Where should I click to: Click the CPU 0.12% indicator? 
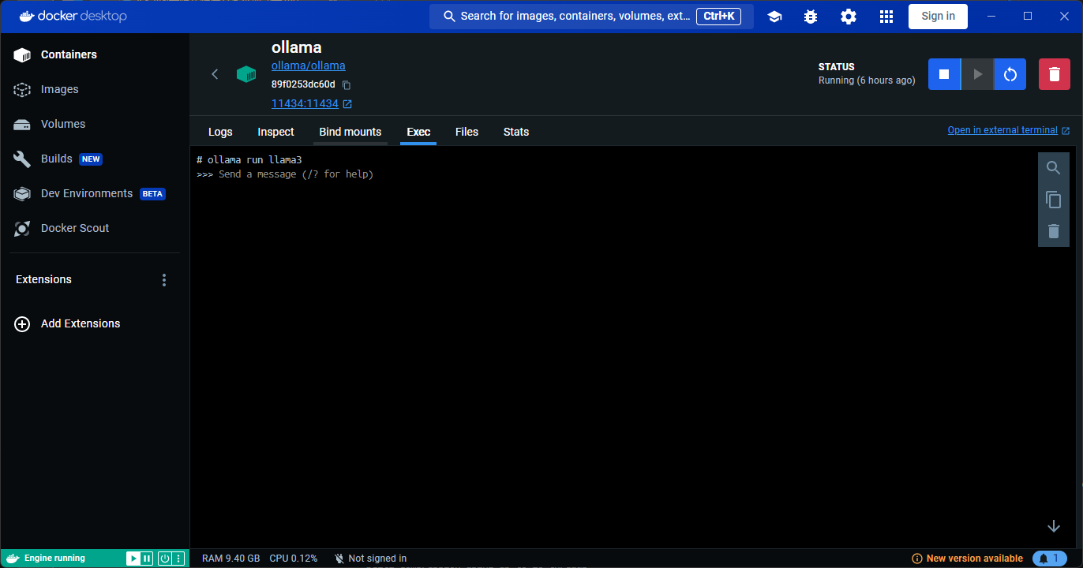(x=294, y=559)
